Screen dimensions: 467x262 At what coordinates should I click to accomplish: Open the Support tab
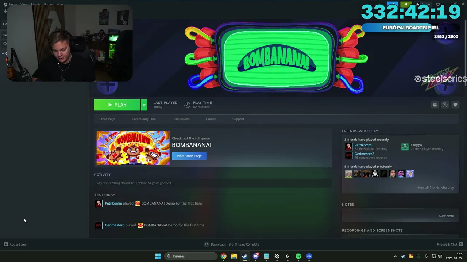[238, 119]
